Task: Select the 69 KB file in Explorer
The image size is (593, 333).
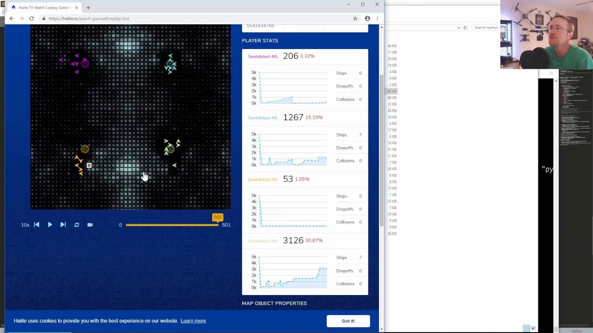Action: 392,98
